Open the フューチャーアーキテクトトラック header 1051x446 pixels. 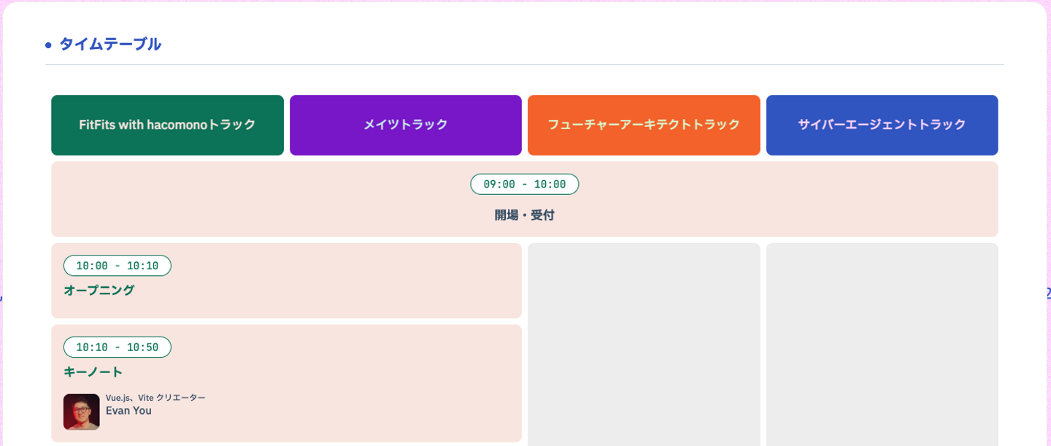point(644,125)
